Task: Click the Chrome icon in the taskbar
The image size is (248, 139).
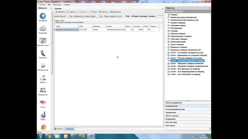Action: tap(49, 136)
